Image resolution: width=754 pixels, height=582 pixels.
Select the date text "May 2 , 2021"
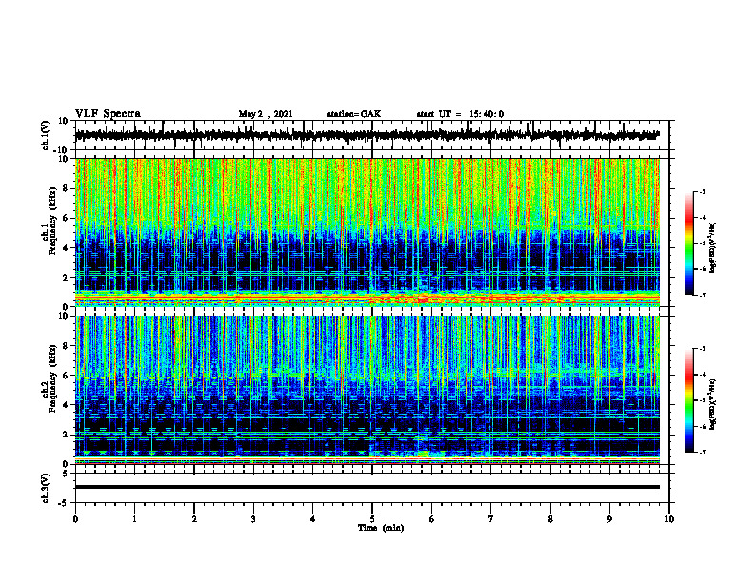(x=266, y=114)
